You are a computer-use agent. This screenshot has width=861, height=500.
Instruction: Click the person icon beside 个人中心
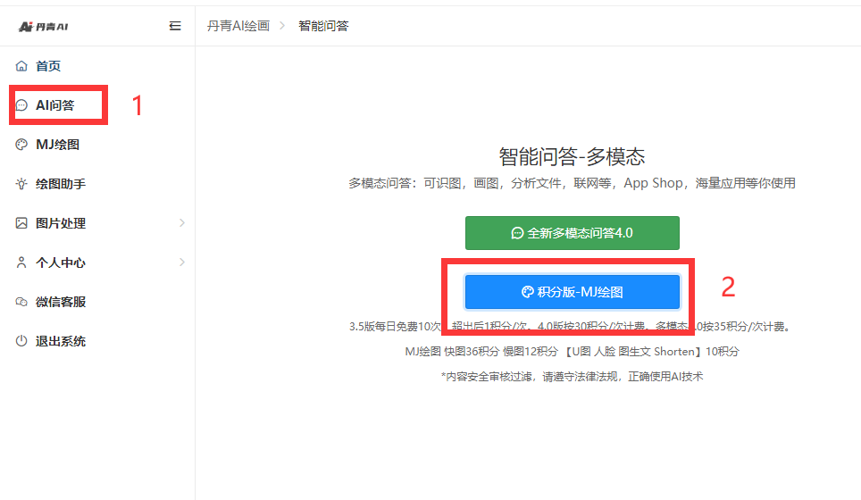(x=21, y=262)
